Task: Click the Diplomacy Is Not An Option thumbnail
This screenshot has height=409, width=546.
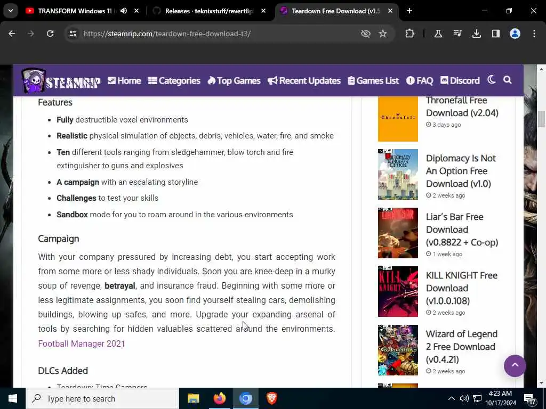Action: point(398,174)
